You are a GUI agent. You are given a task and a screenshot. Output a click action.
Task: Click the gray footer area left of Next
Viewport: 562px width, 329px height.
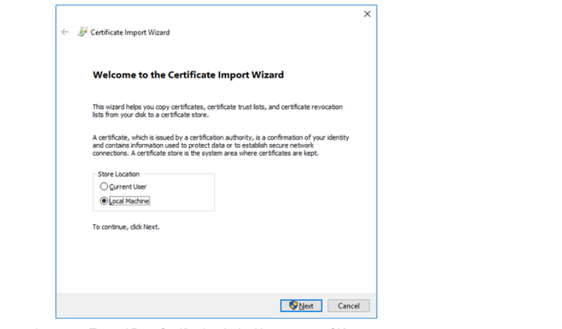tap(169, 306)
